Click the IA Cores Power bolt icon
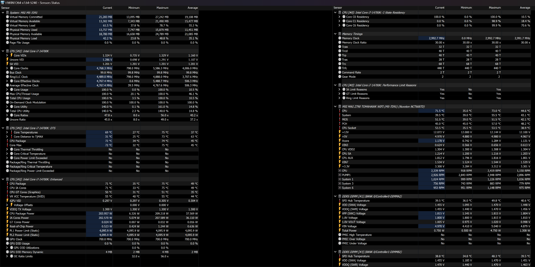This screenshot has width=535, height=267. click(x=7, y=218)
